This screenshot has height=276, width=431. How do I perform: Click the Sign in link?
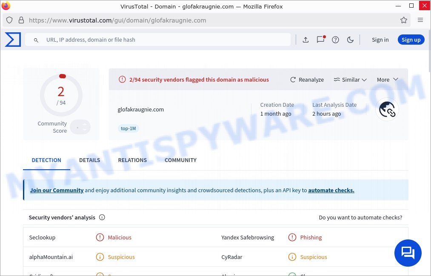click(x=380, y=40)
